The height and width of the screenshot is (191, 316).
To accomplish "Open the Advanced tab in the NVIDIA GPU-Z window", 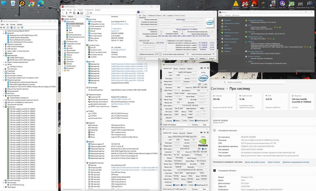I will [x=182, y=133].
